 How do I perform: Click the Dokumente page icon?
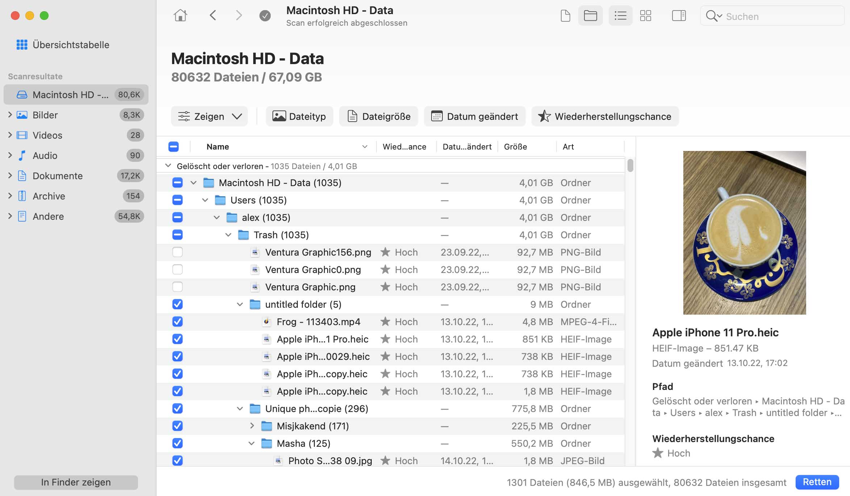pos(22,176)
